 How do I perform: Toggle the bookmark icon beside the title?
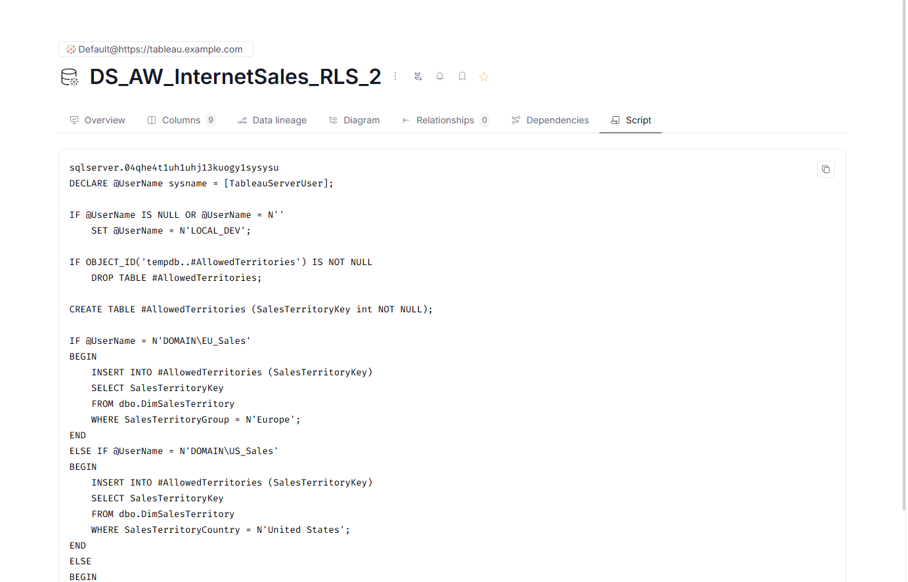[462, 77]
